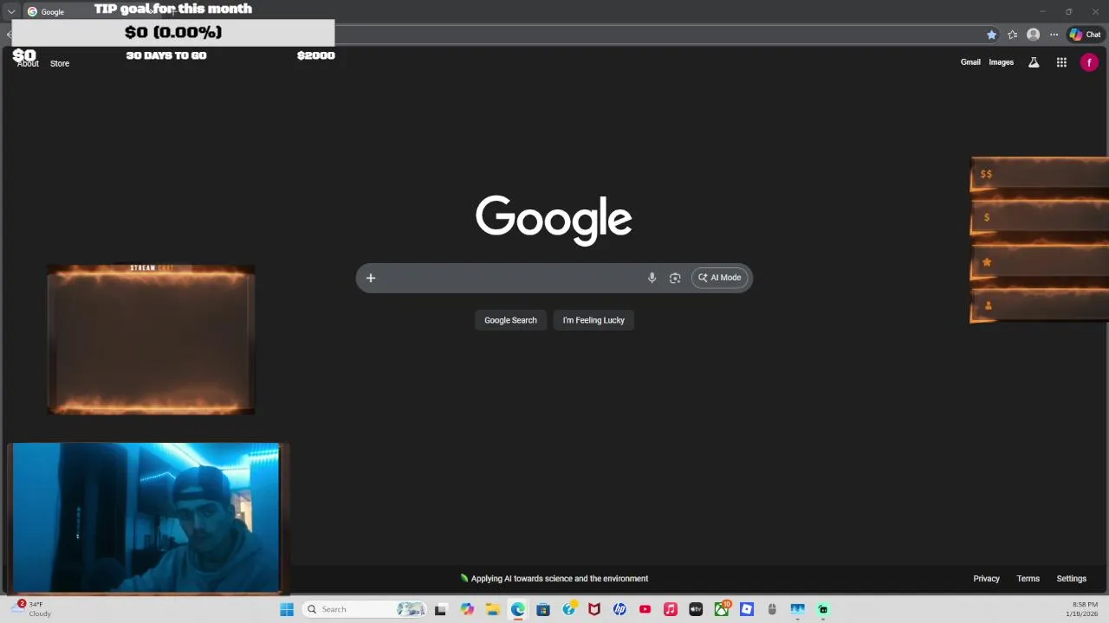Open the Windows Start menu
1109x623 pixels.
point(287,609)
